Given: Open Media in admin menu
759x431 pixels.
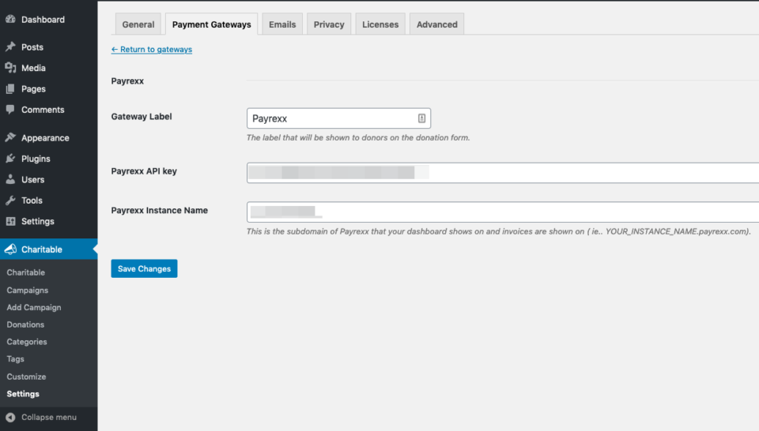Looking at the screenshot, I should click(x=33, y=68).
